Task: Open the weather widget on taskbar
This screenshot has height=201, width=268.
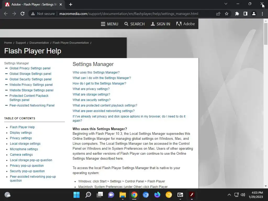Action: [7, 195]
